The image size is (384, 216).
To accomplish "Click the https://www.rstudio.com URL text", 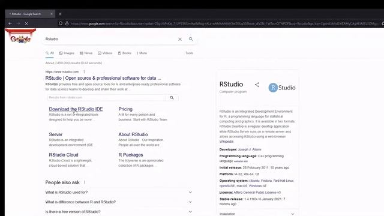I will [62, 72].
